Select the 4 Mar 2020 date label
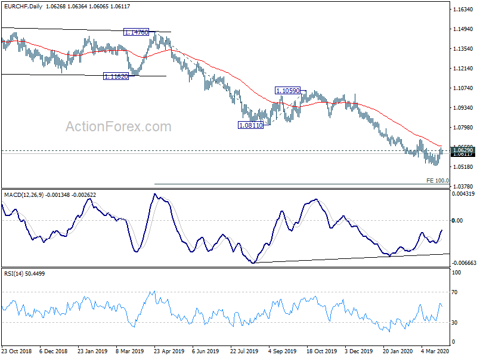 435,351
